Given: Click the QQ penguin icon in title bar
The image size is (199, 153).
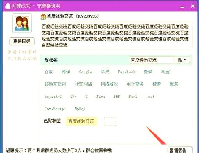Looking at the screenshot, I should click(8, 6).
